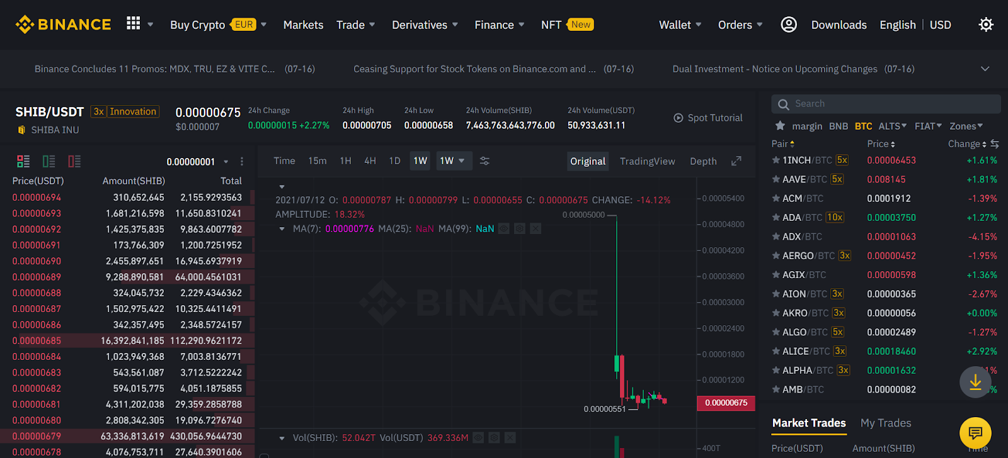The width and height of the screenshot is (1008, 458).
Task: Go to the Markets page
Action: [303, 25]
